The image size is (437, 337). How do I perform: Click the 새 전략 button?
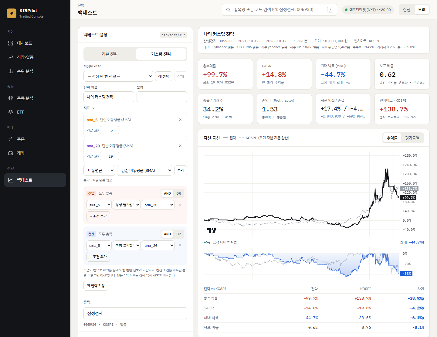(164, 76)
